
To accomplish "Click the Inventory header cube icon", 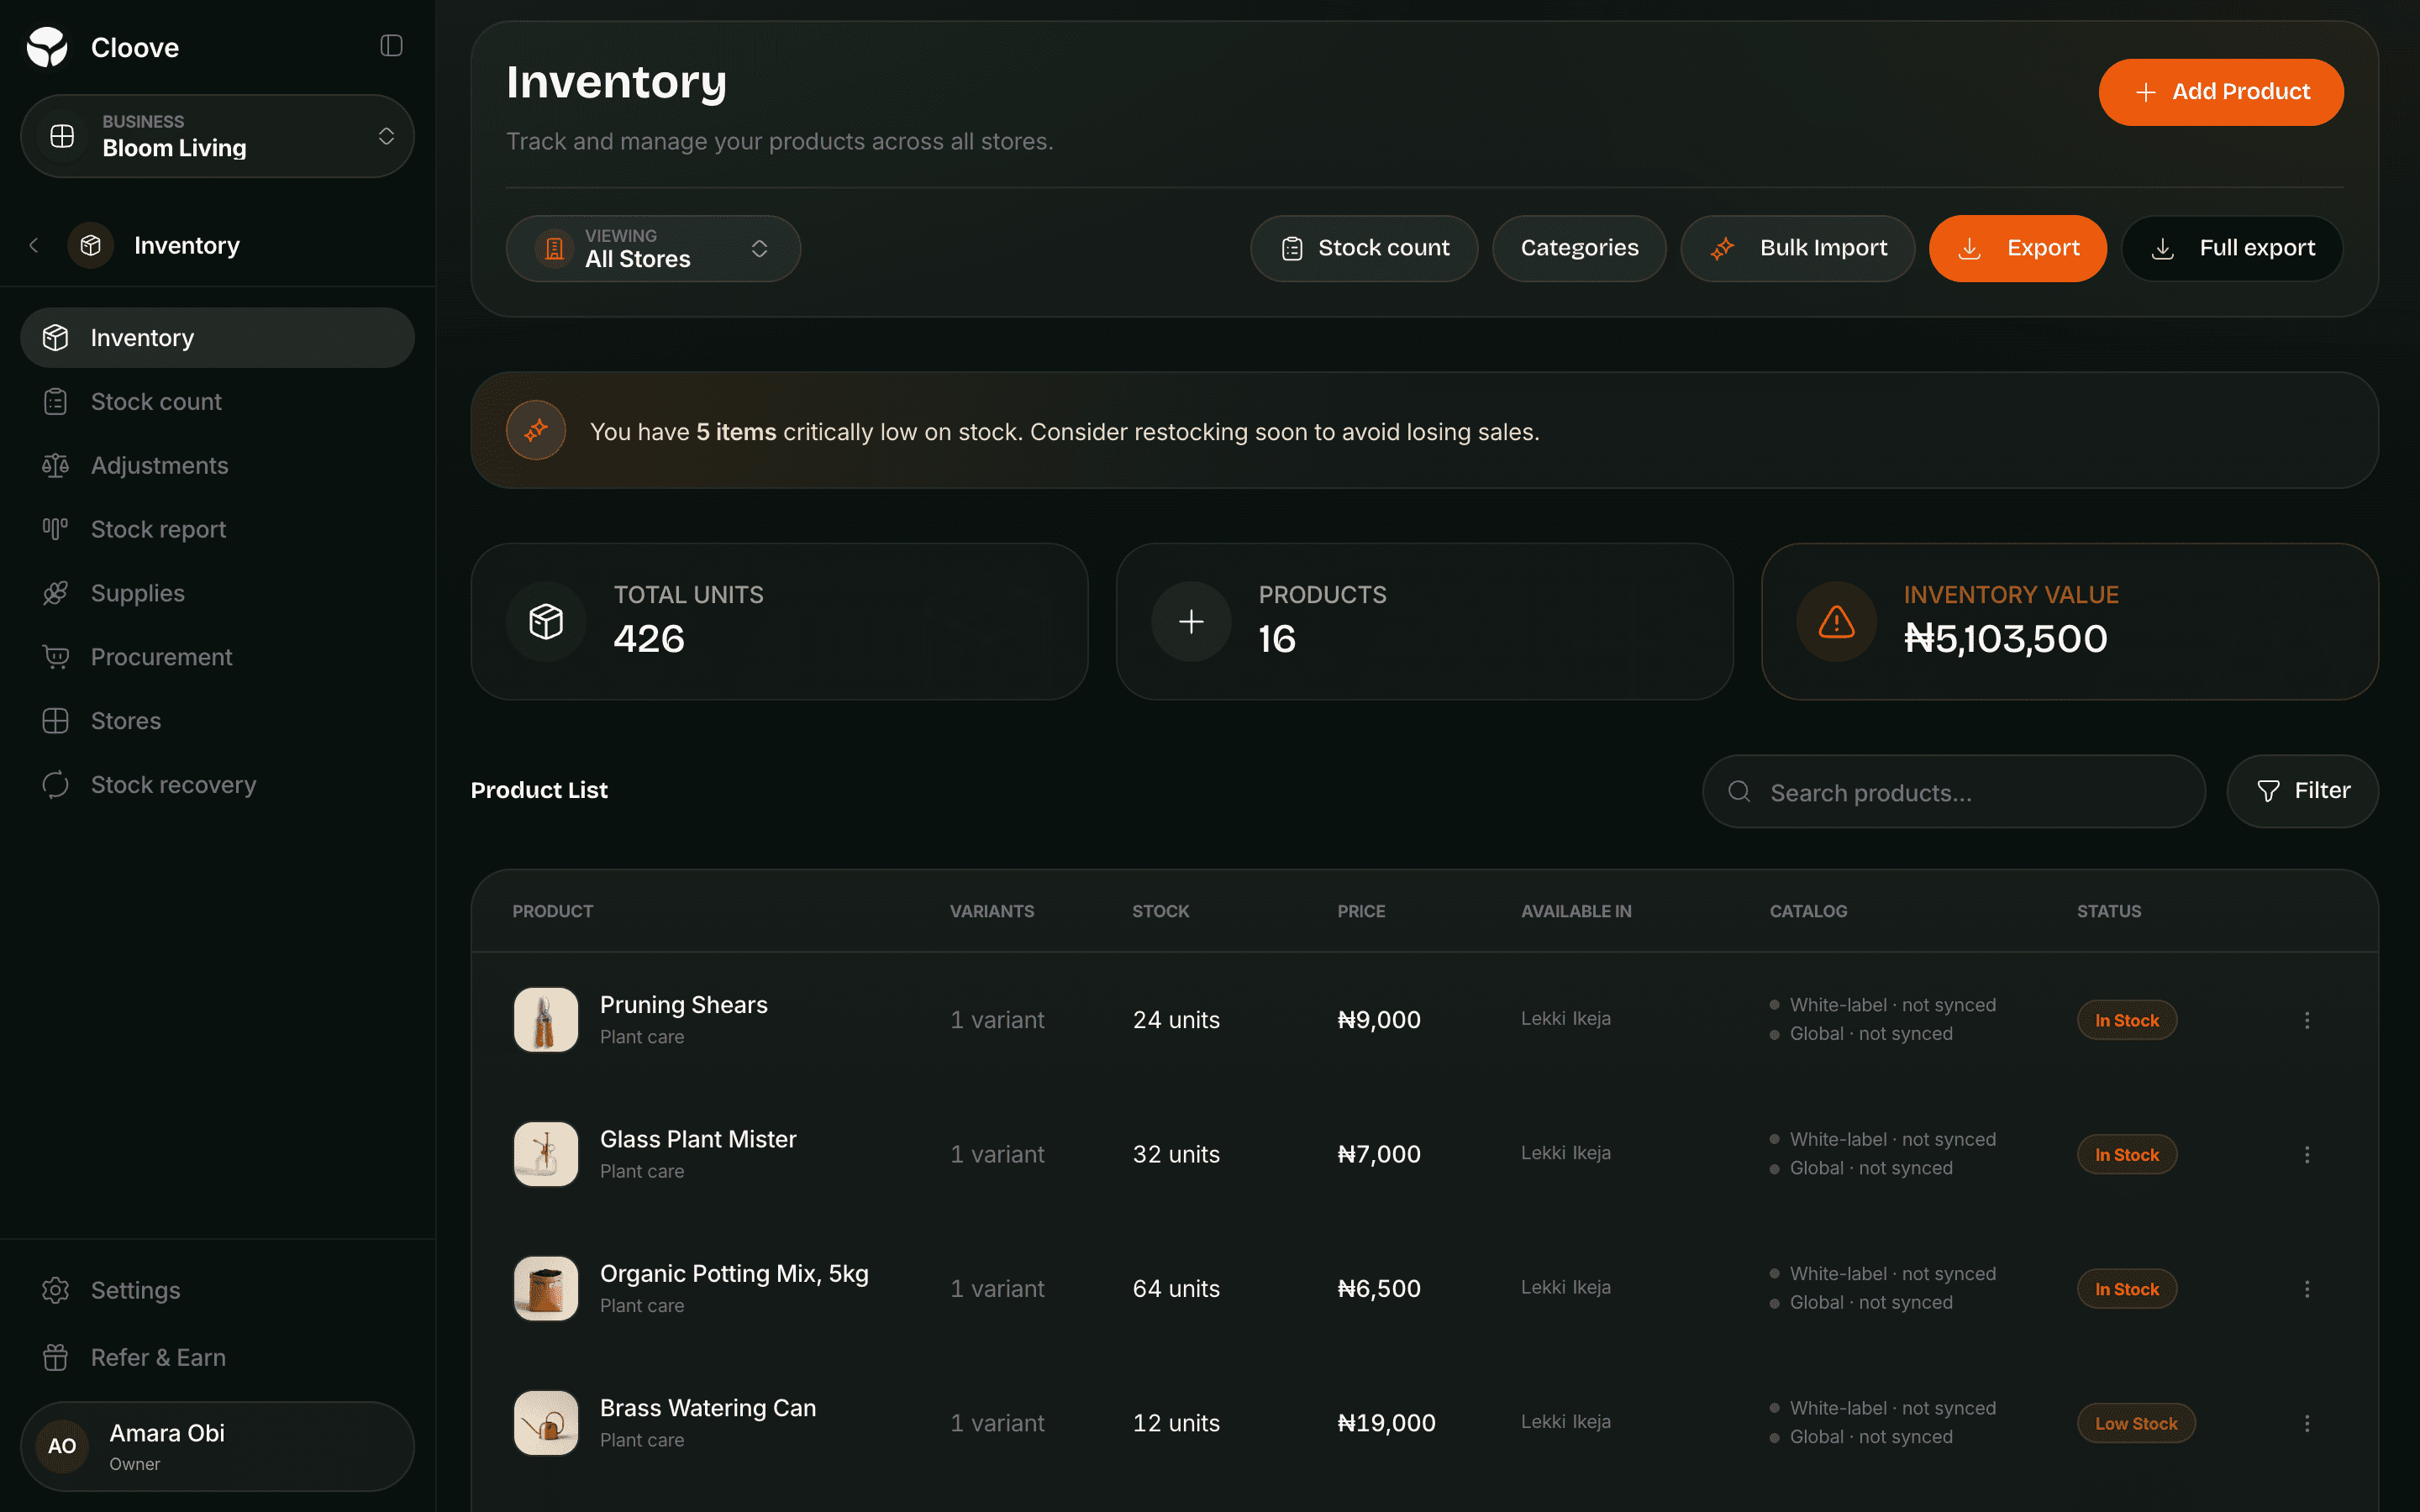I will [90, 245].
